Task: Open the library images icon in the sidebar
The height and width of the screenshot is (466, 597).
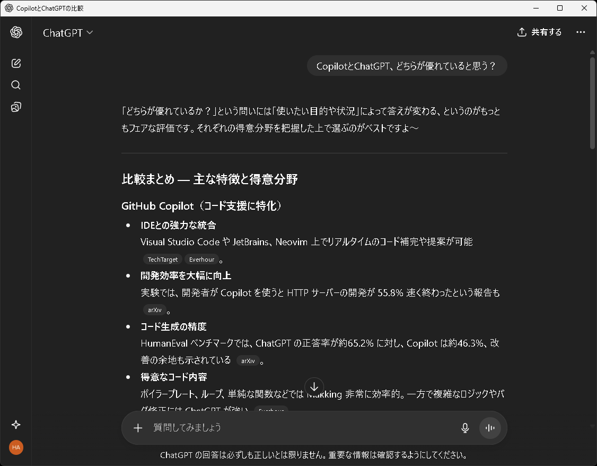Action: pyautogui.click(x=16, y=107)
